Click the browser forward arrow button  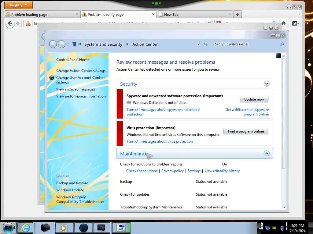pyautogui.click(x=18, y=24)
